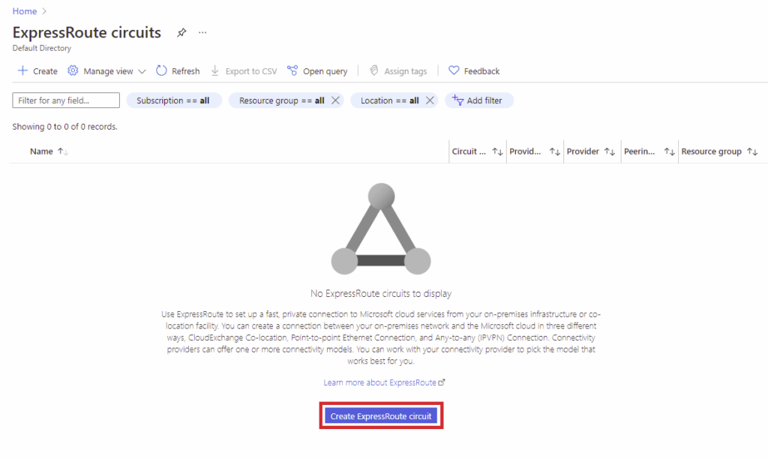768x459 pixels.
Task: Click the Feedback label in the toolbar
Action: coord(482,71)
